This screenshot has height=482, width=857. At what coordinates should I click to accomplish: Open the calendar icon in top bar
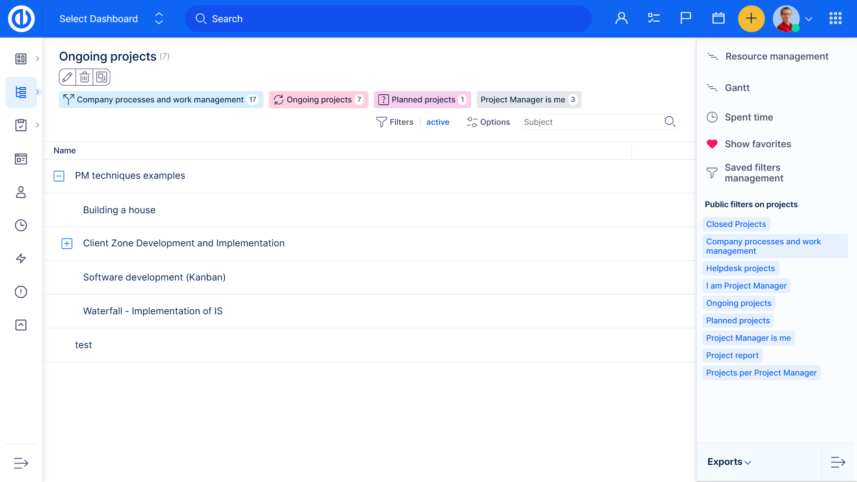(x=718, y=19)
